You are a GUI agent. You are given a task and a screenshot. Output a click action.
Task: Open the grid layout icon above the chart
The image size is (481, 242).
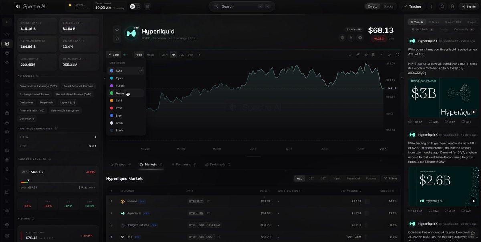point(373,54)
